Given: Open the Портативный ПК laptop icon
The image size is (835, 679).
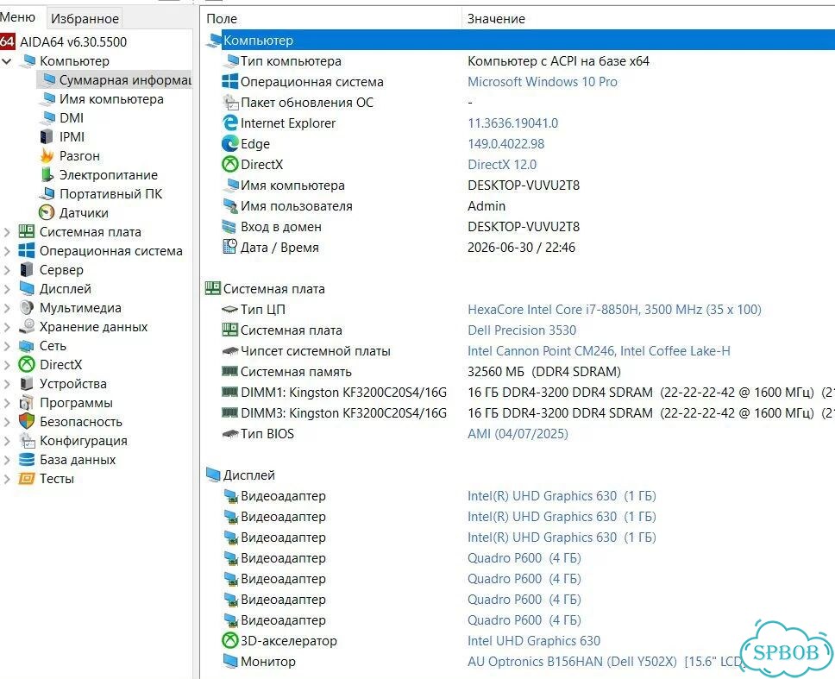Looking at the screenshot, I should tap(47, 194).
